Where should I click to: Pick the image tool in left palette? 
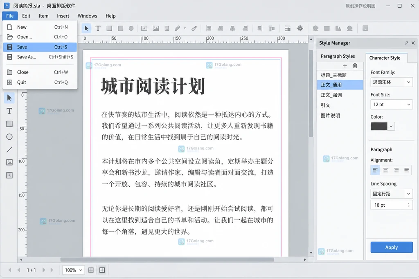click(9, 162)
